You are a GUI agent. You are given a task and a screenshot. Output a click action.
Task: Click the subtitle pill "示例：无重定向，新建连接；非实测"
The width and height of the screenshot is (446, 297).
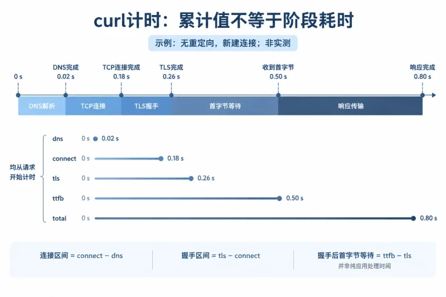click(222, 43)
